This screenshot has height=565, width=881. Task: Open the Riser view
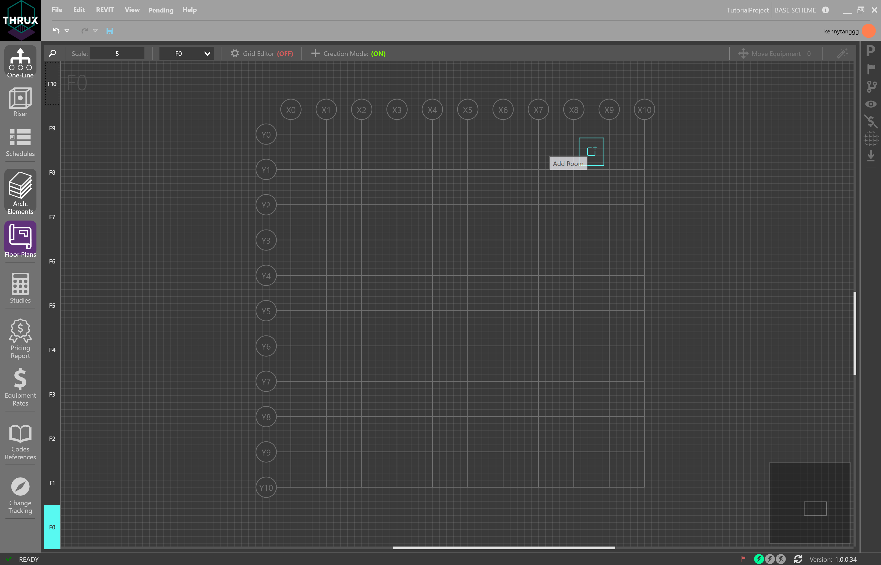click(20, 102)
